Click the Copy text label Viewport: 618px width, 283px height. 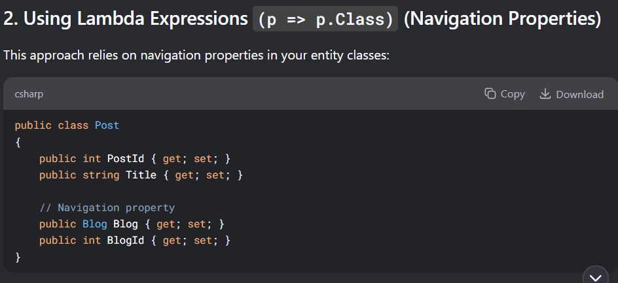pyautogui.click(x=513, y=94)
